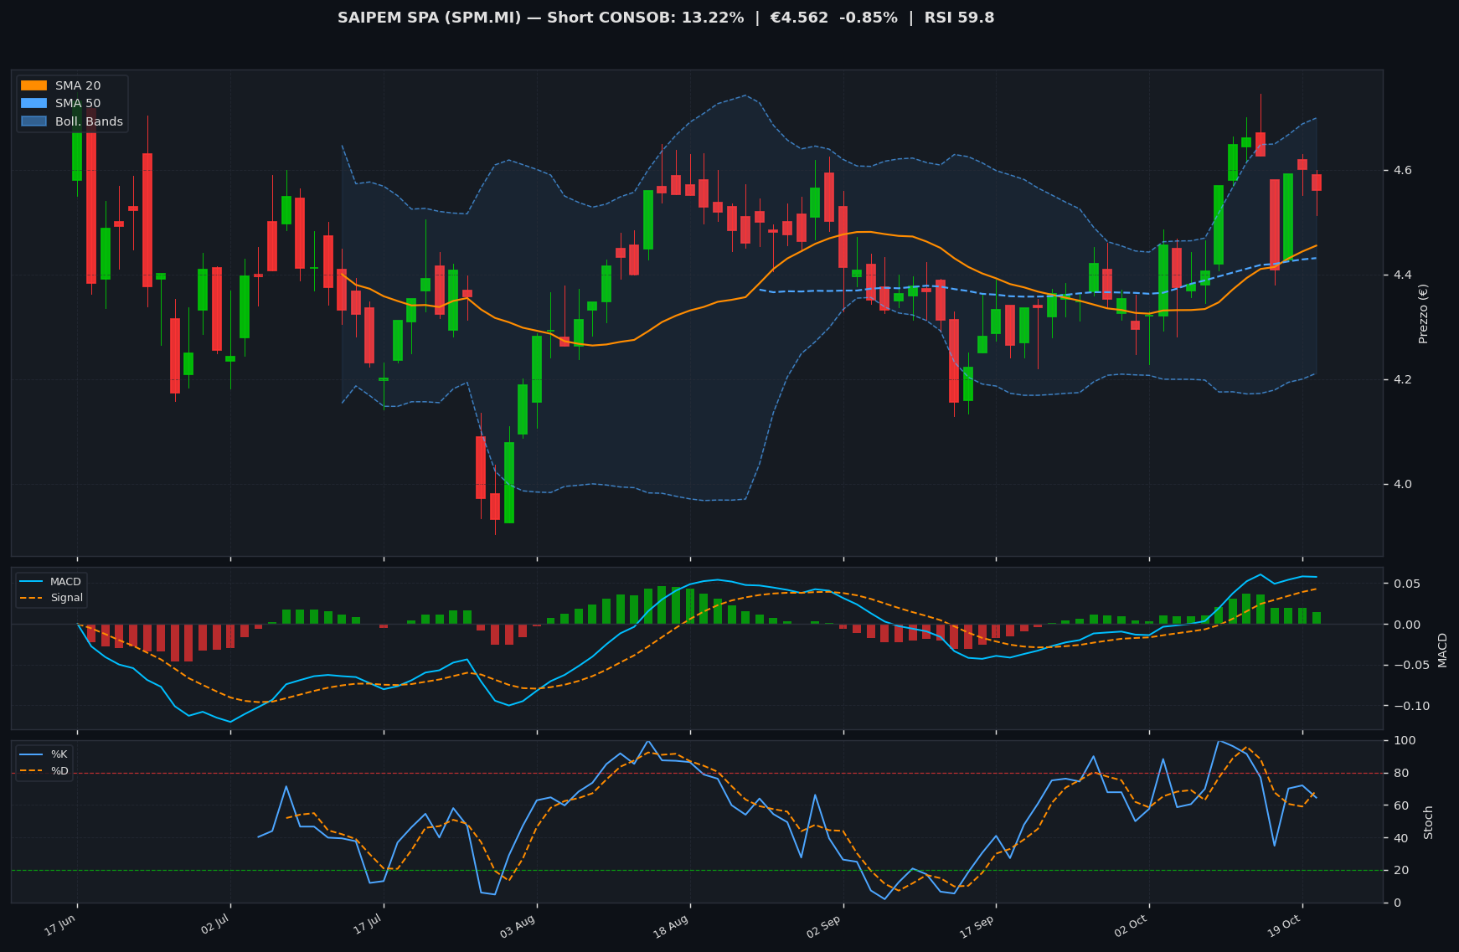
Task: Click "RSI 59.8" in the title
Action: click(x=959, y=18)
